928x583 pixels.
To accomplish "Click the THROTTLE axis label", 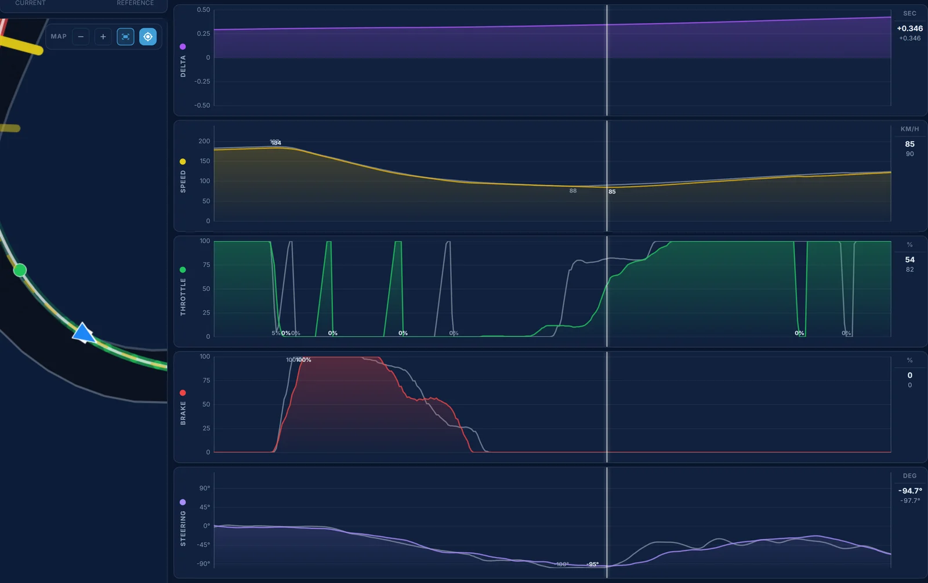I will [183, 296].
